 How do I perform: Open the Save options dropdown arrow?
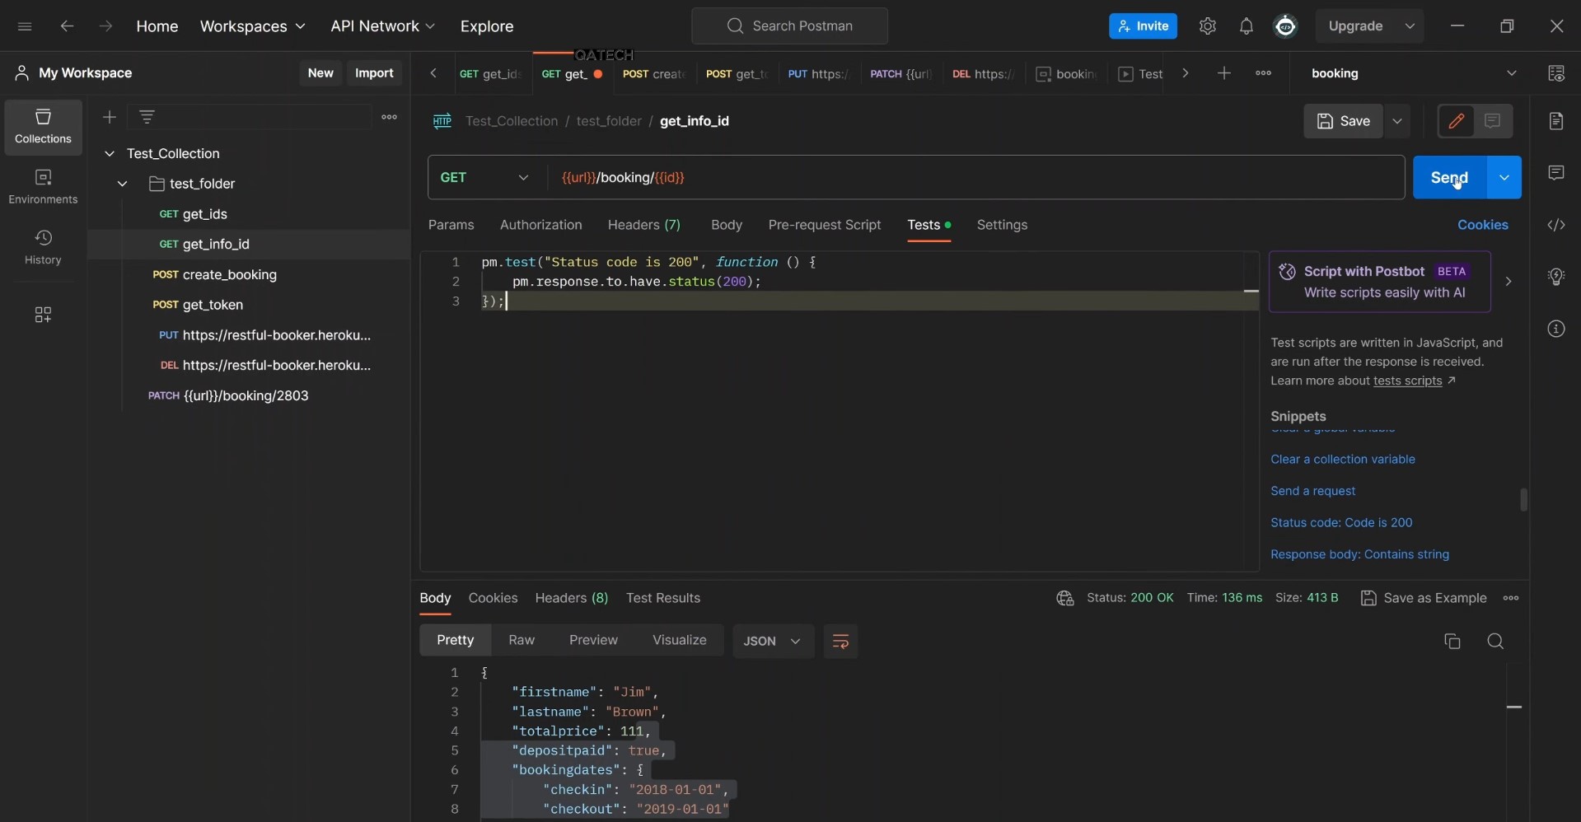1396,121
